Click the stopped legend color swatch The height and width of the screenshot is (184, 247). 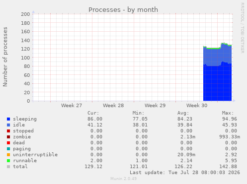click(x=8, y=131)
